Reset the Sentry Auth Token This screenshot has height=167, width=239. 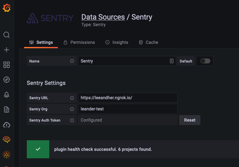click(x=189, y=120)
